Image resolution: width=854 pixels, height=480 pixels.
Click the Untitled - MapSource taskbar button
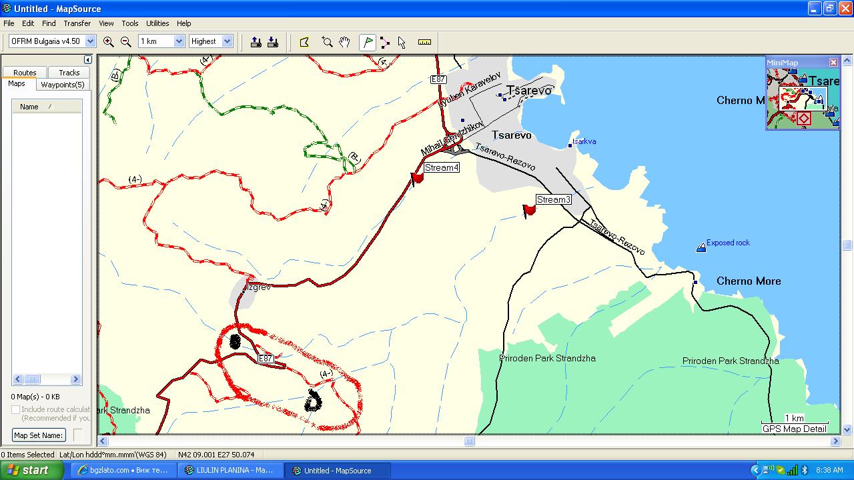click(338, 470)
